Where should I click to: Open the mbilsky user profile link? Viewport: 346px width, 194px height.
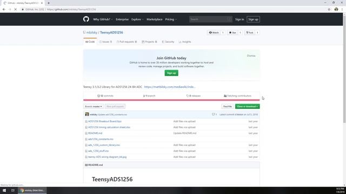91,32
